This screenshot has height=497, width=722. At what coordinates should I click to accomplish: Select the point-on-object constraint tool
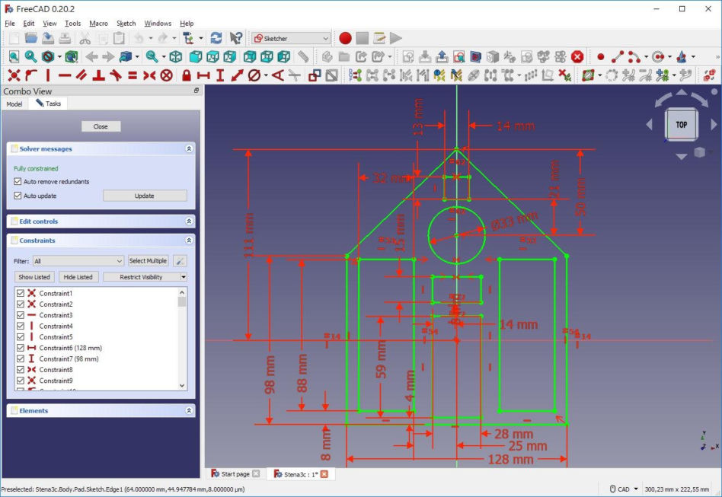point(31,75)
